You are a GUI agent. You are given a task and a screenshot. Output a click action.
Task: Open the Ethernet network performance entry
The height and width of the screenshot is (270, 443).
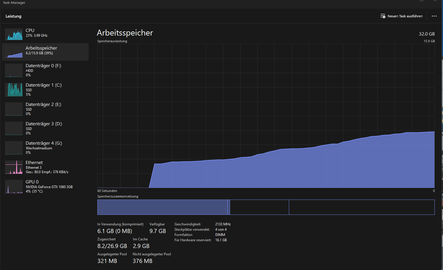click(45, 167)
